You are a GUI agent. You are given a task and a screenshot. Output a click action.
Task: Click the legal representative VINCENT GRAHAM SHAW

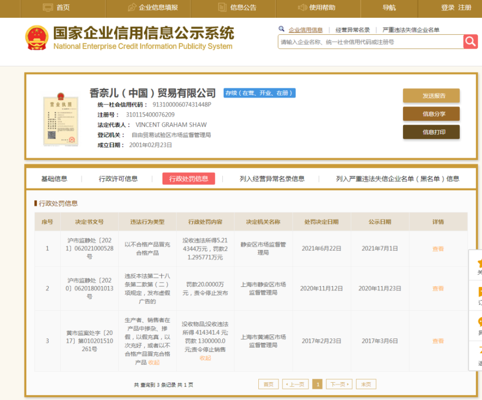(171, 125)
